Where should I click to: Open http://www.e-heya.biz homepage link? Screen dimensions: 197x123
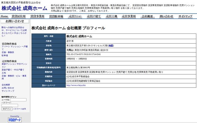point(76,85)
